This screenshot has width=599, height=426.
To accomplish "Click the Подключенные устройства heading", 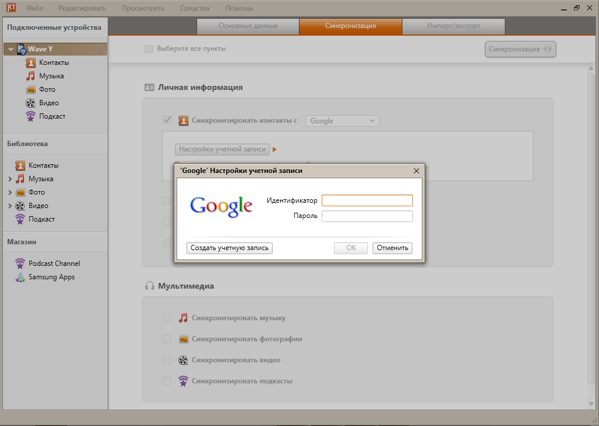I will 54,27.
